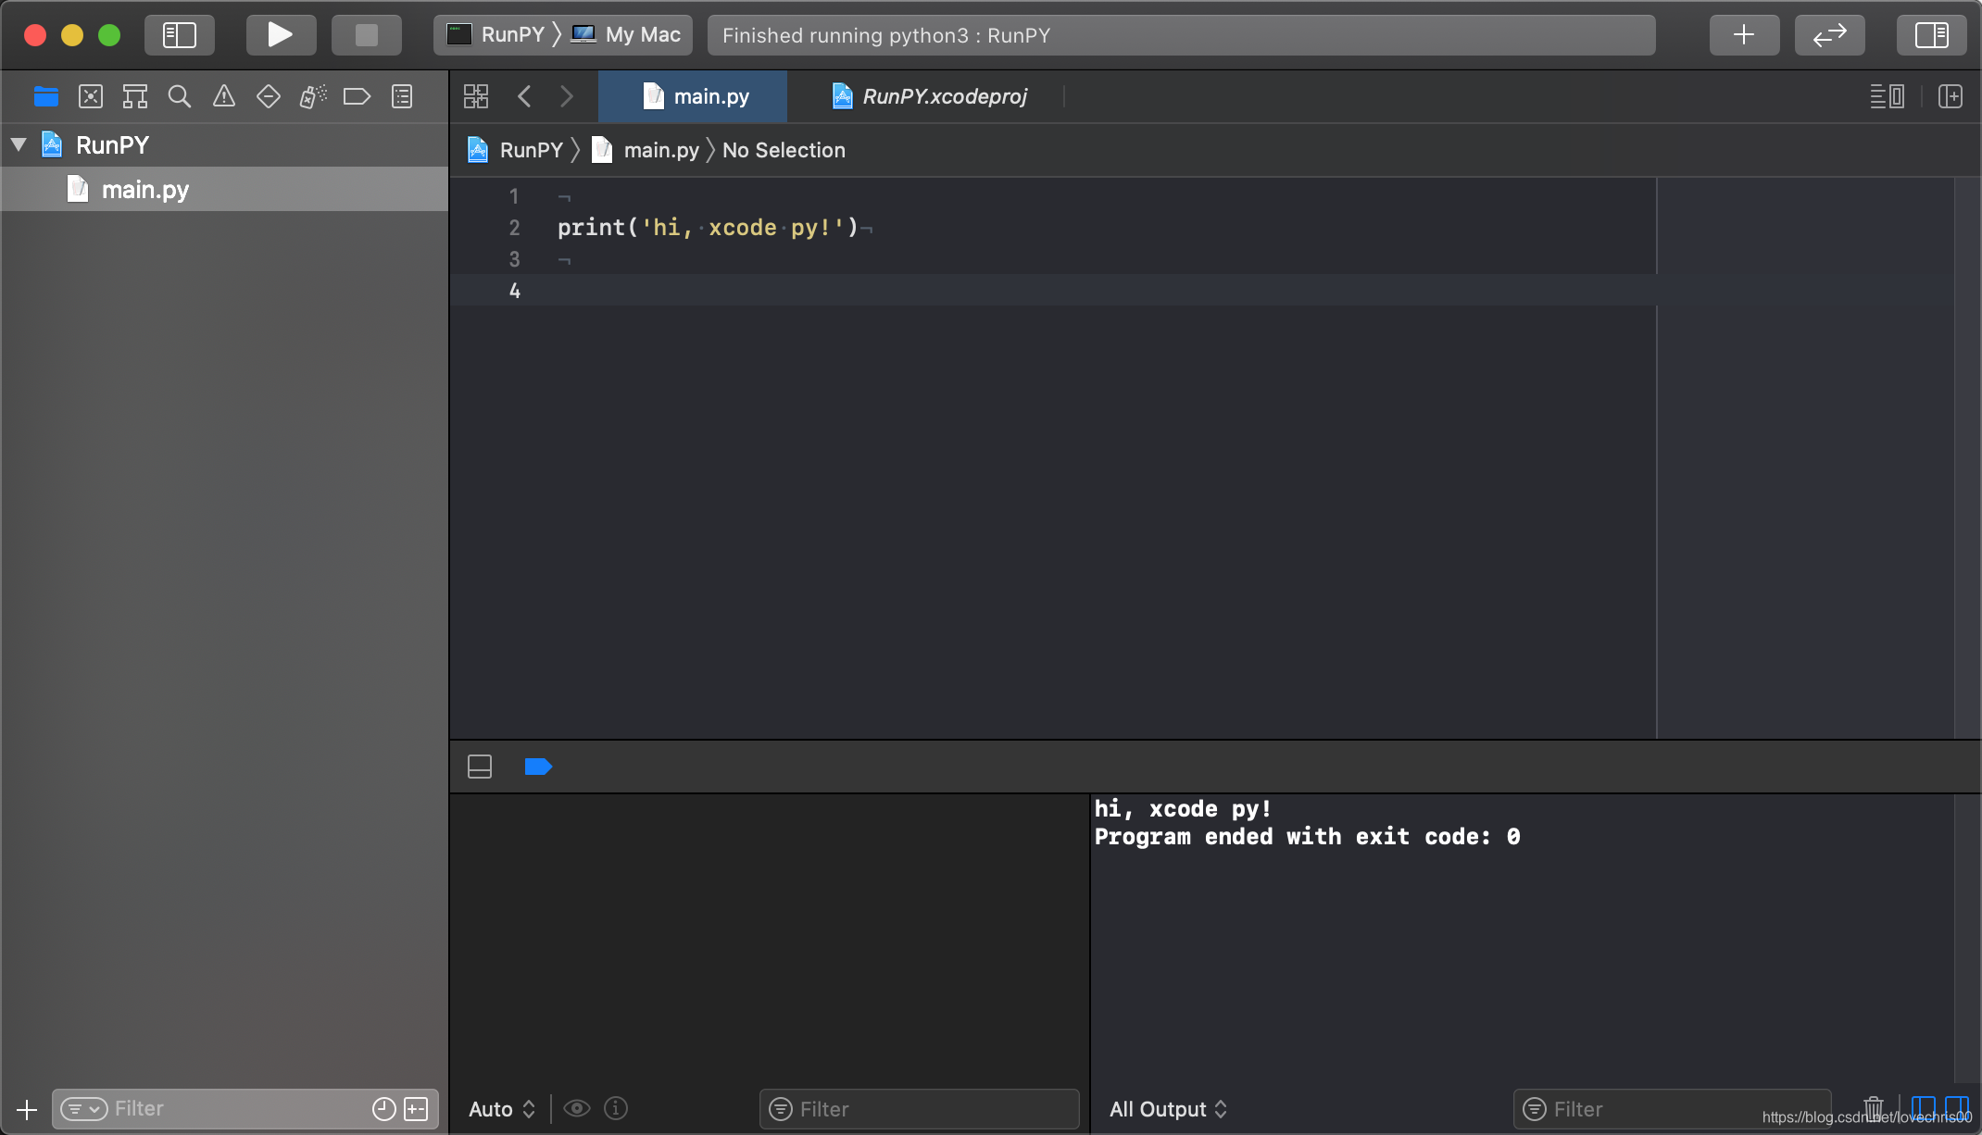
Task: Choose My Mac run destination
Action: 626,35
